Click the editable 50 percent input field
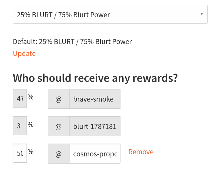 pos(20,153)
